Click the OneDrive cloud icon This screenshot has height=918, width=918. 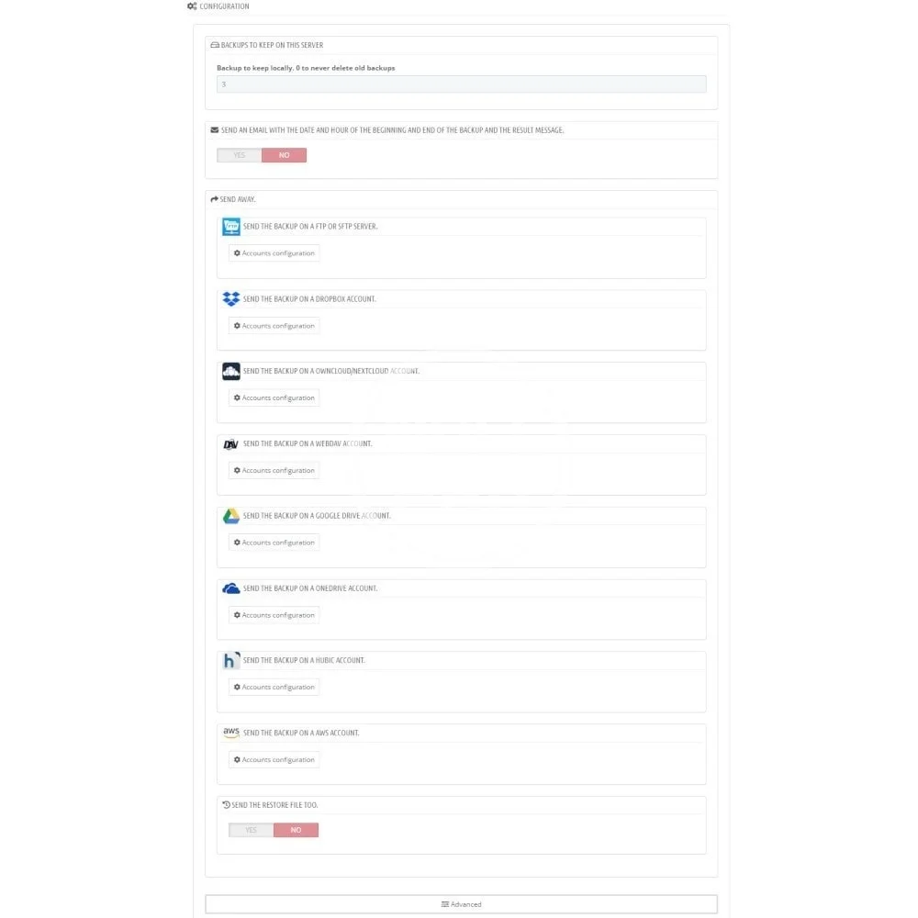pos(231,588)
